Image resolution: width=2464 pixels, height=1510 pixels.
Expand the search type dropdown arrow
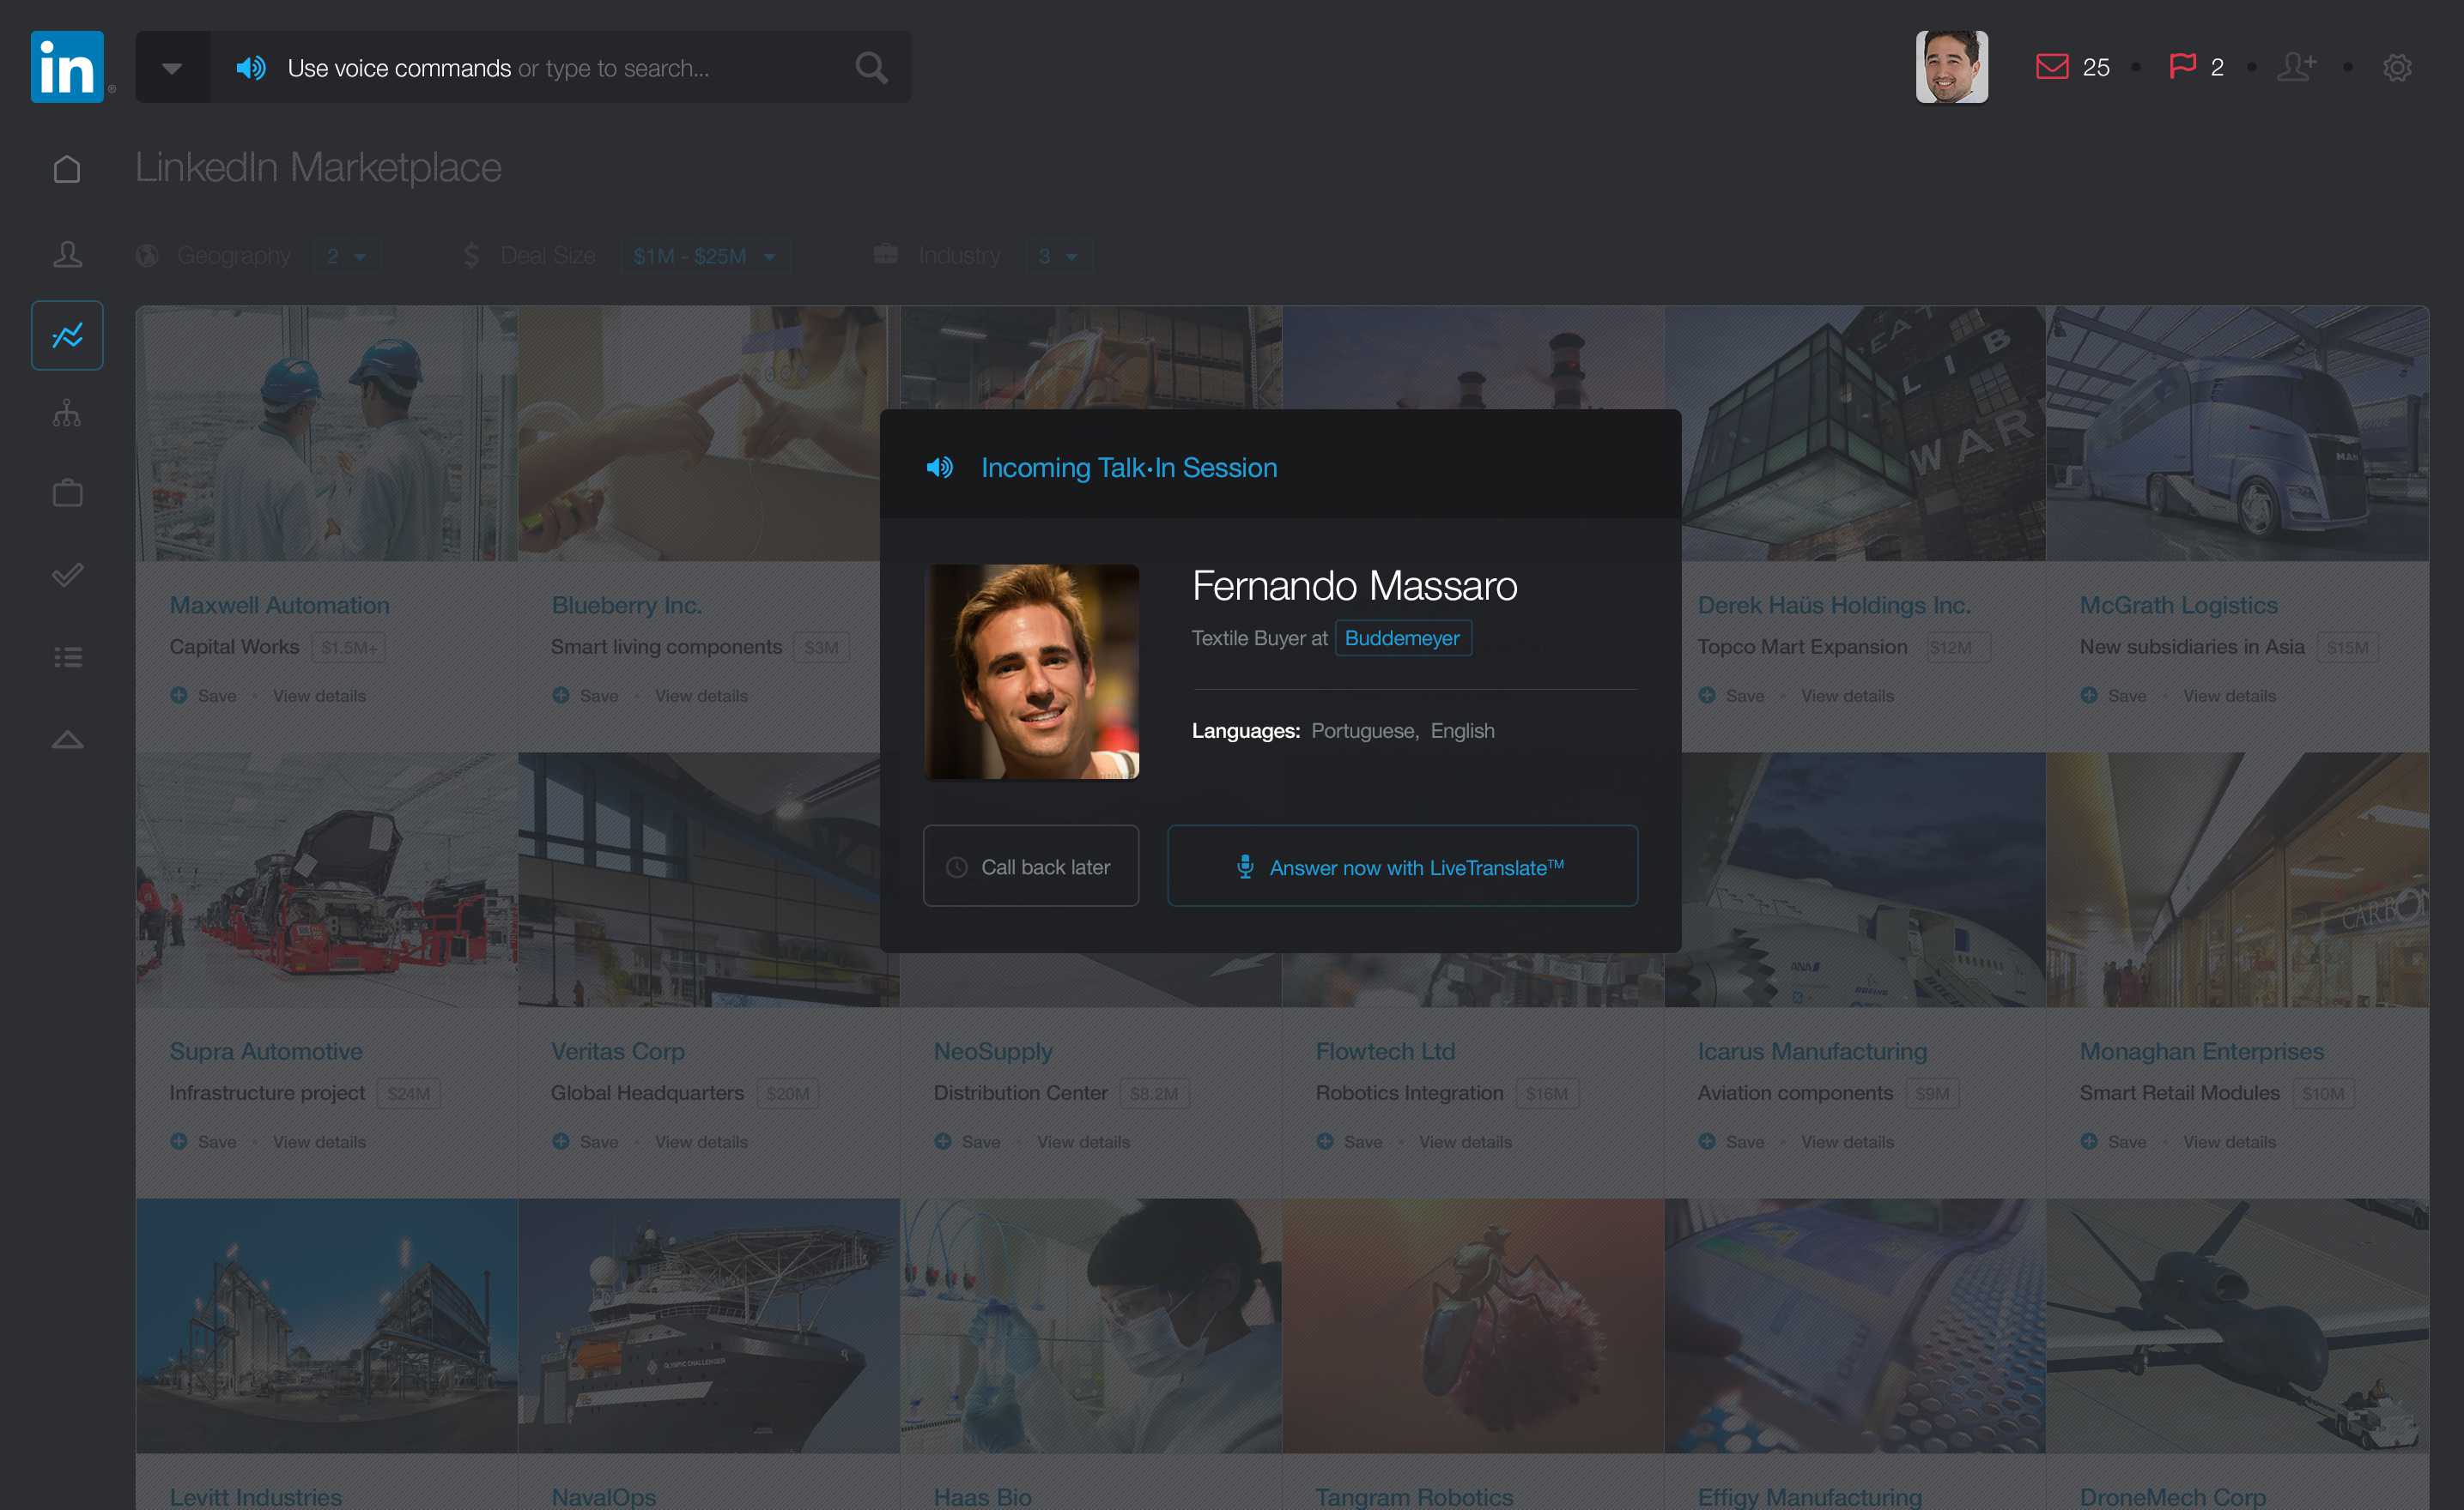(172, 68)
